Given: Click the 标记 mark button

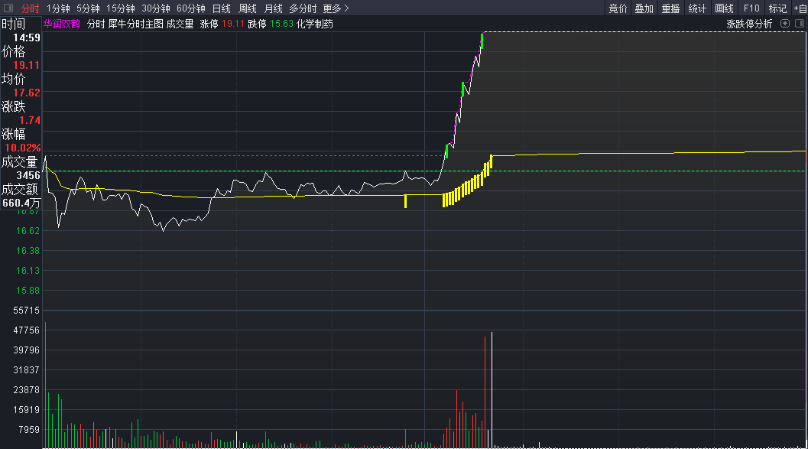Looking at the screenshot, I should pyautogui.click(x=777, y=8).
